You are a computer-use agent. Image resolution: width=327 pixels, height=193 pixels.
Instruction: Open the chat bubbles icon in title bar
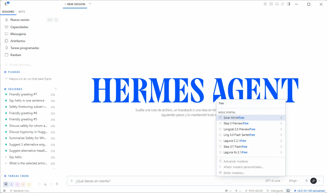tap(277, 4)
